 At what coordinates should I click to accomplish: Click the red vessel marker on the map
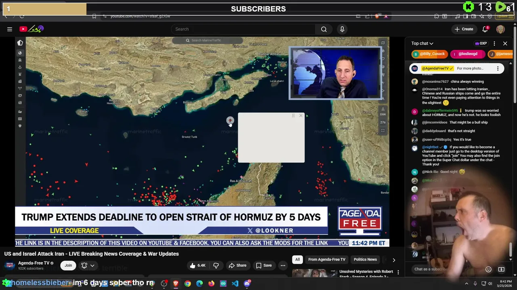pos(230,120)
